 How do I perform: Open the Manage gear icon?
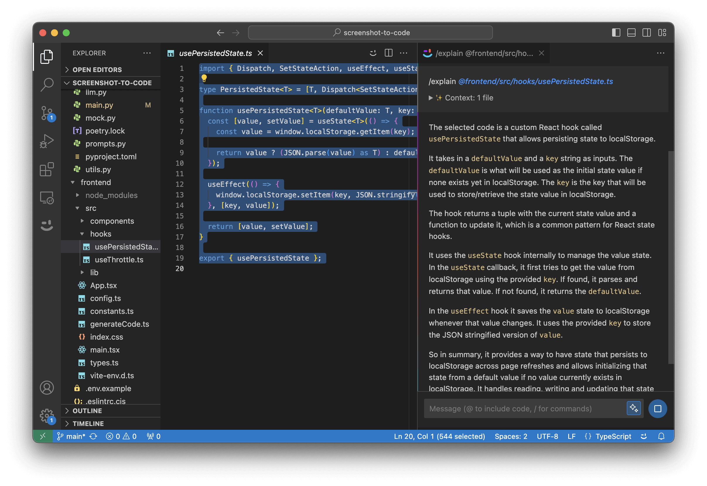47,416
